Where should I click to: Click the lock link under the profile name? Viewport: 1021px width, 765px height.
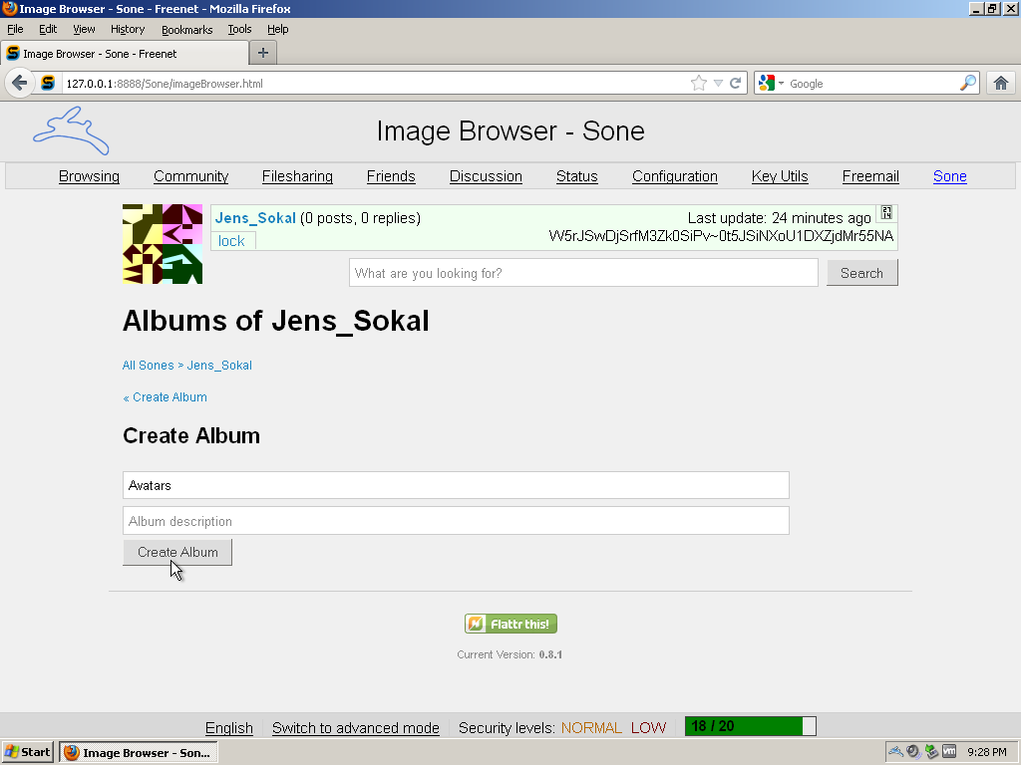tap(231, 241)
